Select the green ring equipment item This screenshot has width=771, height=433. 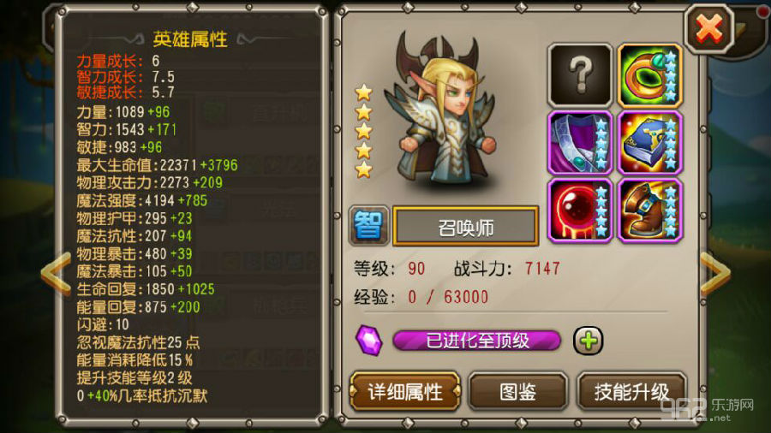649,75
